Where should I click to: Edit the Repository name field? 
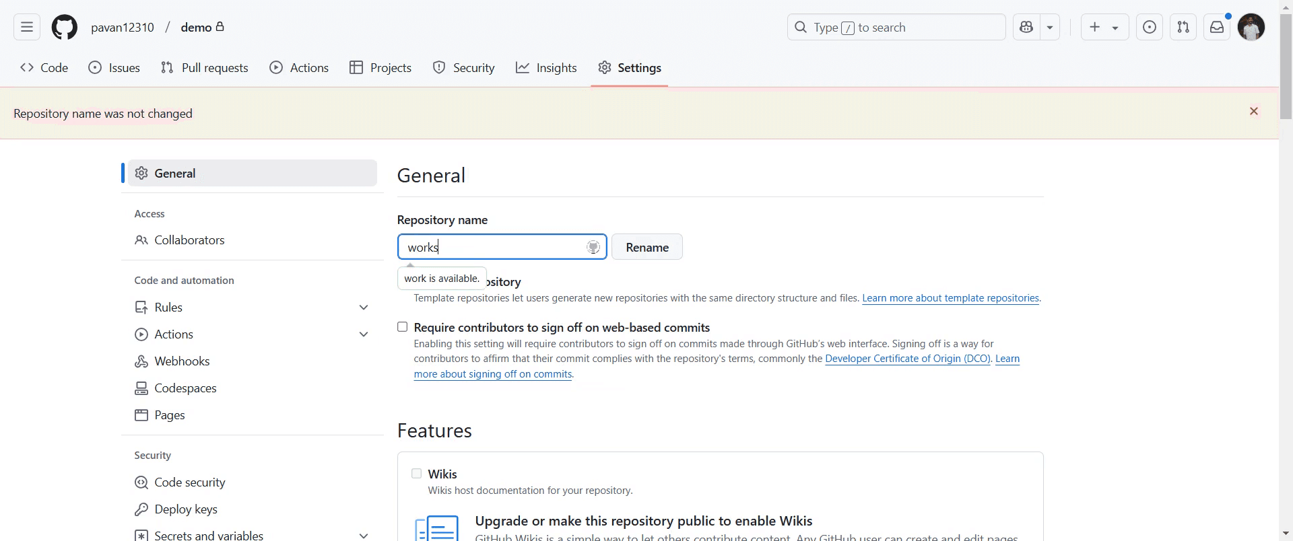(502, 247)
